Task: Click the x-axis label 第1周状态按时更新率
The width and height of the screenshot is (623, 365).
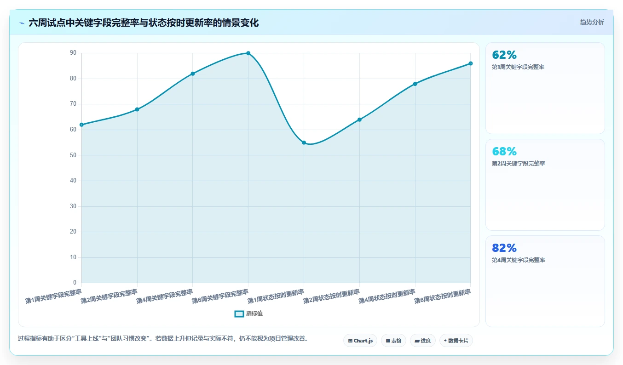Action: pyautogui.click(x=276, y=297)
